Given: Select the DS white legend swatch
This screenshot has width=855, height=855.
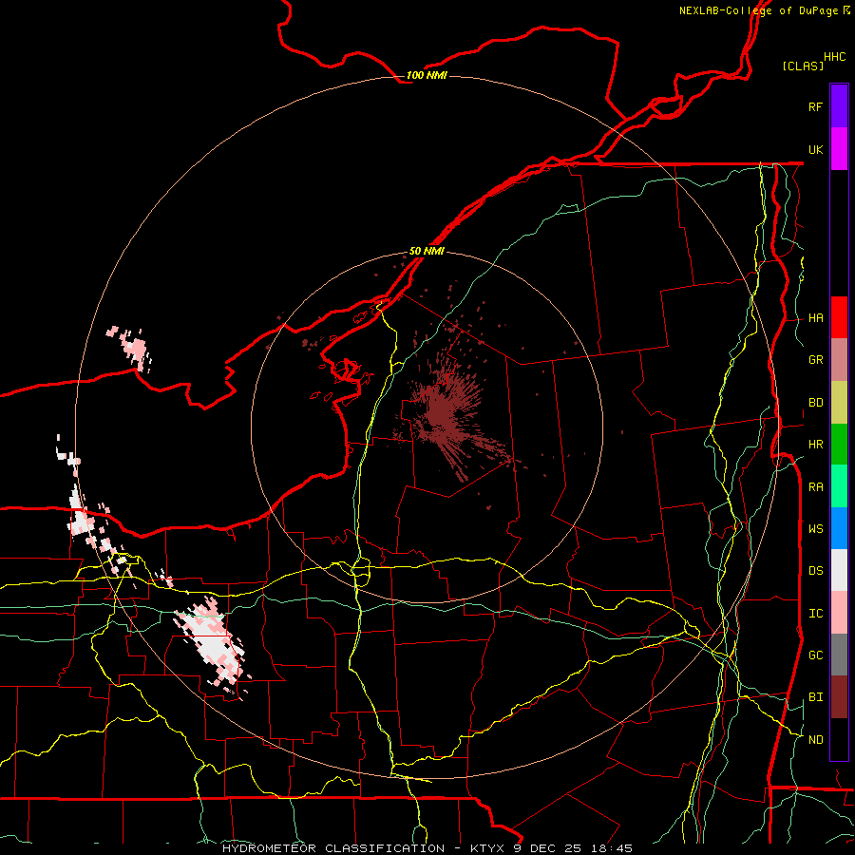Looking at the screenshot, I should (x=839, y=570).
